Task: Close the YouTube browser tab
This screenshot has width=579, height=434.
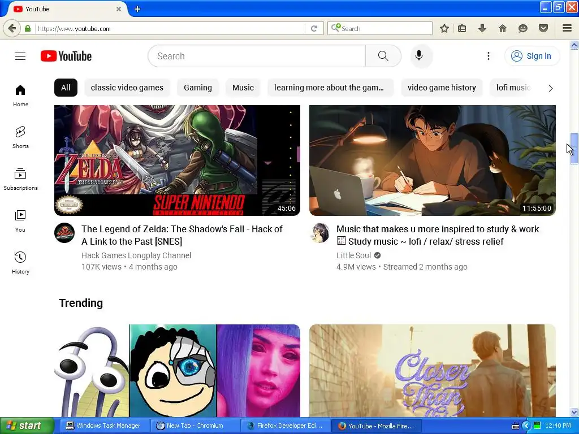Action: 119,9
